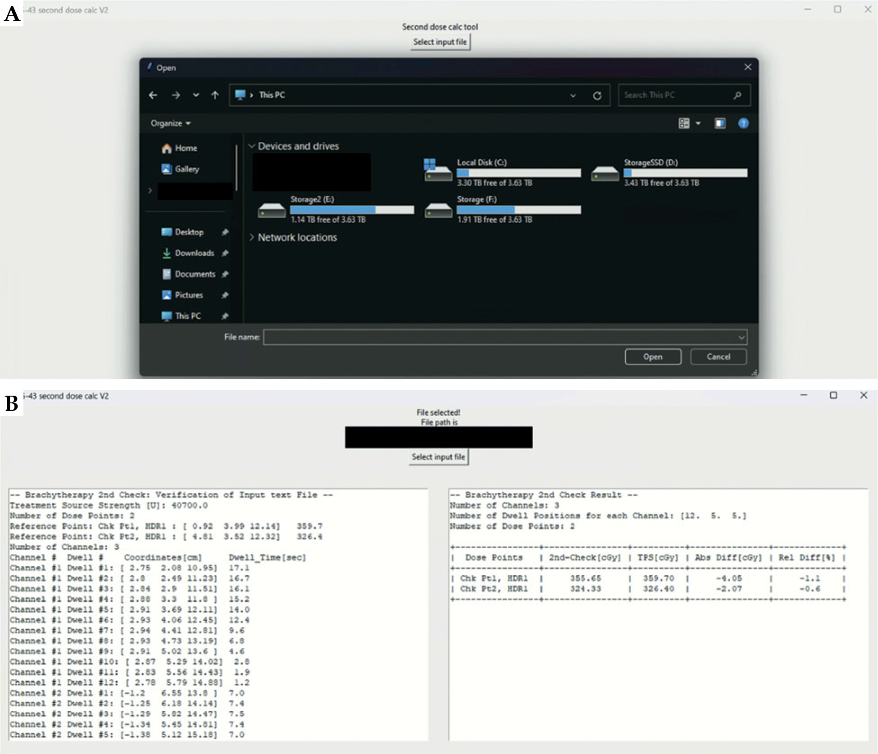Click the search magnifier icon
Screen dimensions: 878x754
pyautogui.click(x=737, y=95)
